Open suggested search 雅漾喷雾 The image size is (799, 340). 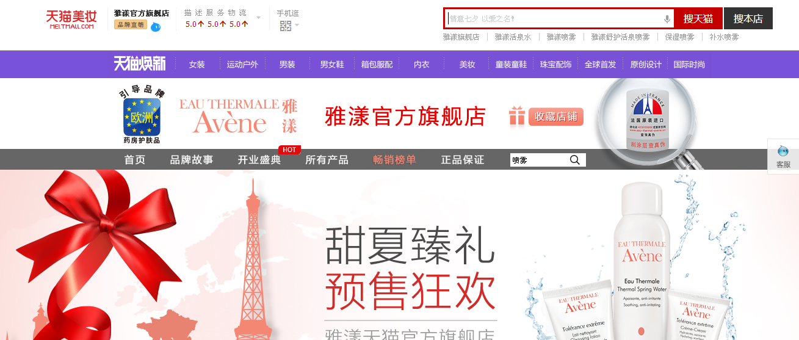(562, 37)
